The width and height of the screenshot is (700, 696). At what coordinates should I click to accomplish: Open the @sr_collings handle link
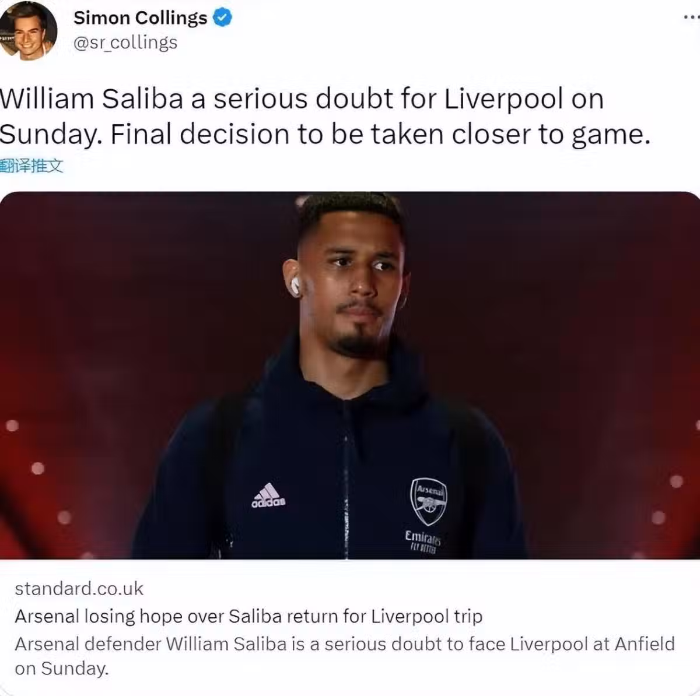(x=125, y=43)
